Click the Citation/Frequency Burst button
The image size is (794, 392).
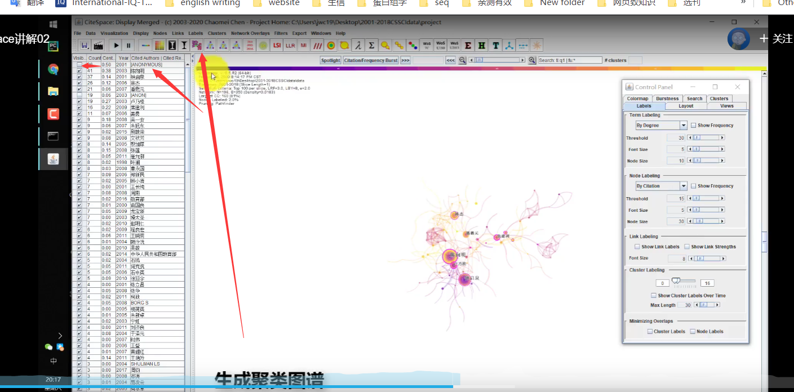[371, 60]
